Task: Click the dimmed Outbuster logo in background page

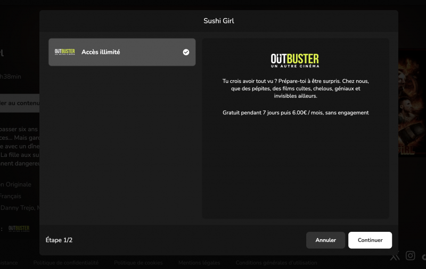Action: (x=19, y=229)
